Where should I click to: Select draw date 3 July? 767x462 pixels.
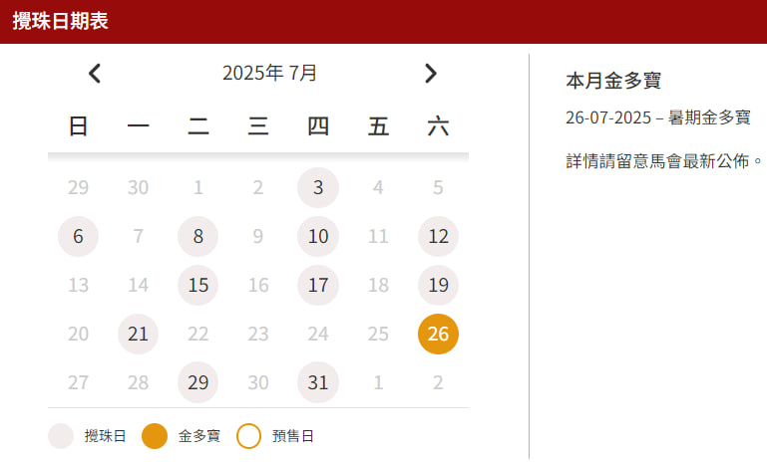point(318,187)
